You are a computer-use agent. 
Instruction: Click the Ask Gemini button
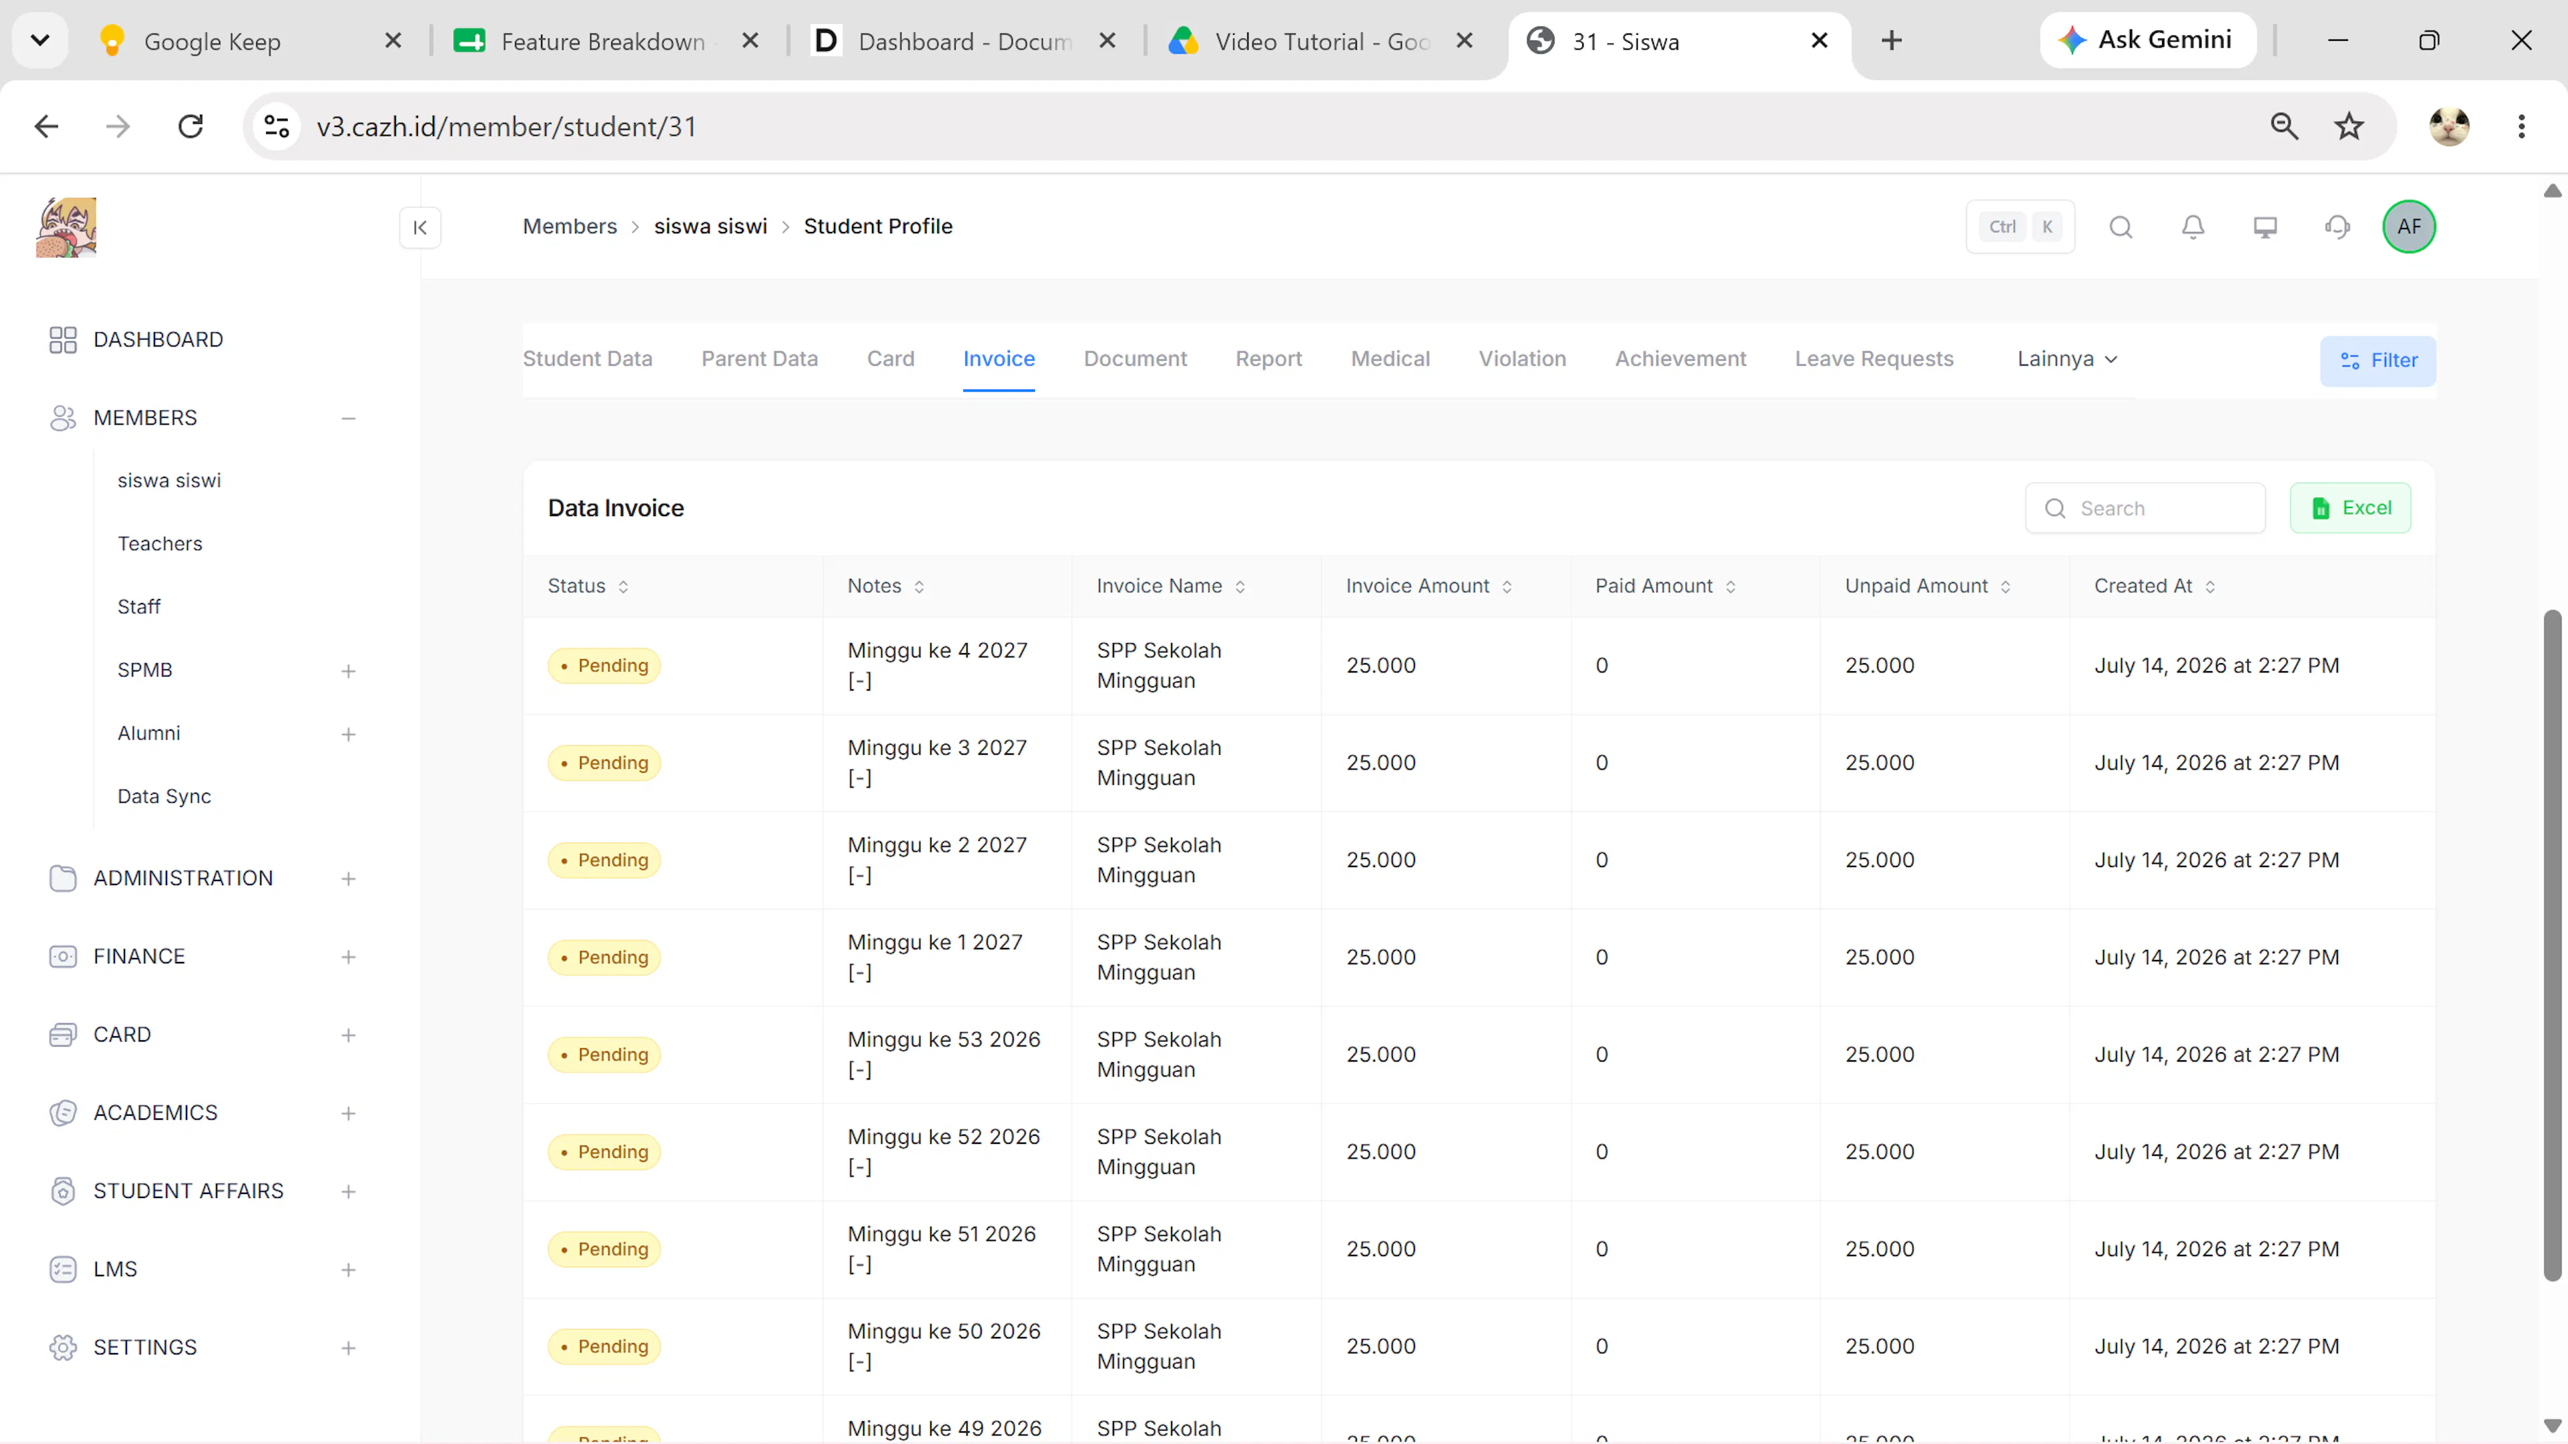pyautogui.click(x=2147, y=40)
